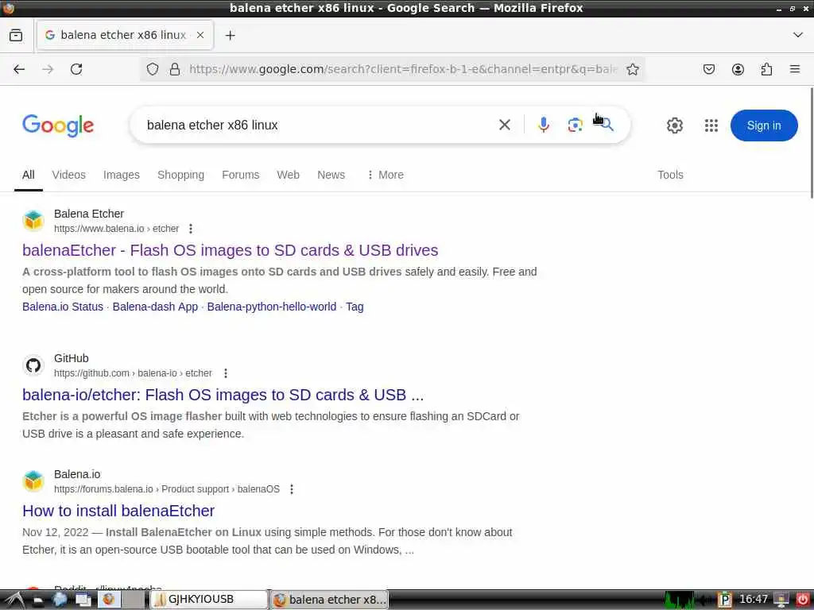This screenshot has width=814, height=610.
Task: Click the taskbar clock showing 16:47
Action: point(754,600)
